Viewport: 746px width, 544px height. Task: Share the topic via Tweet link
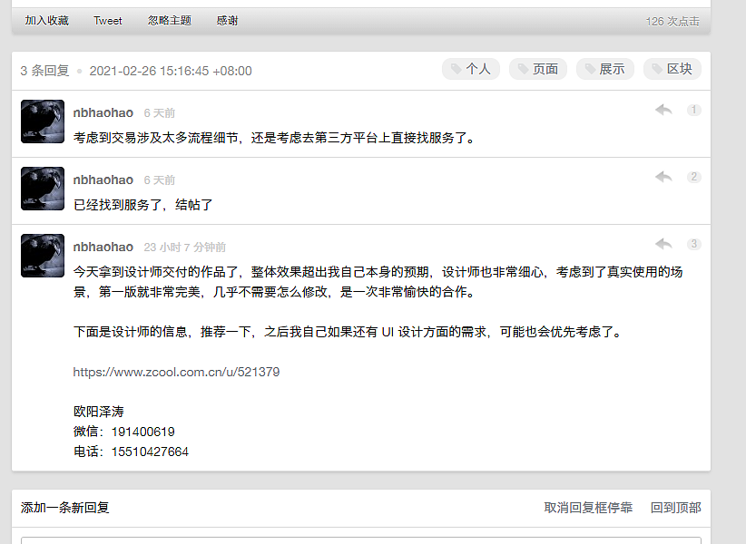[108, 21]
